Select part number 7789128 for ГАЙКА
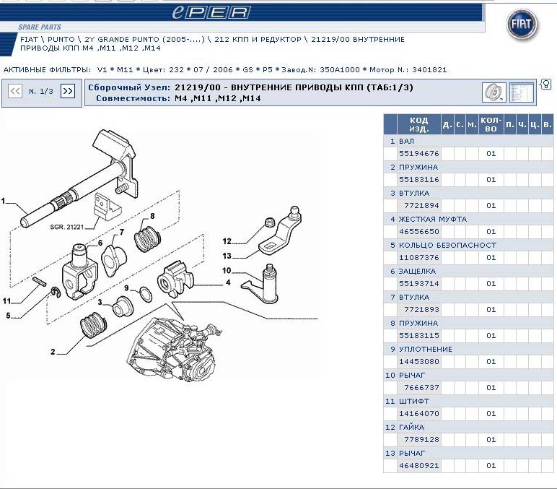The width and height of the screenshot is (557, 489). tap(418, 440)
